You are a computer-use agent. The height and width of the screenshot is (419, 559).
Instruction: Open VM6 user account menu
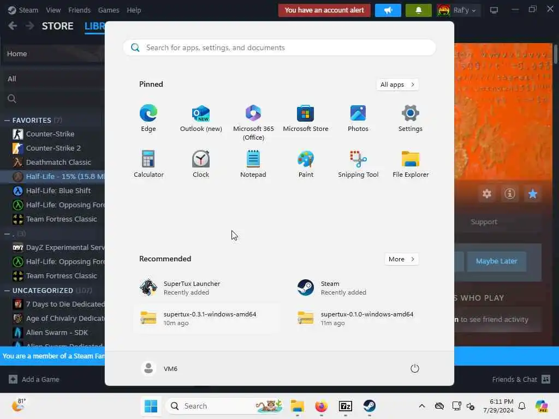click(x=159, y=368)
